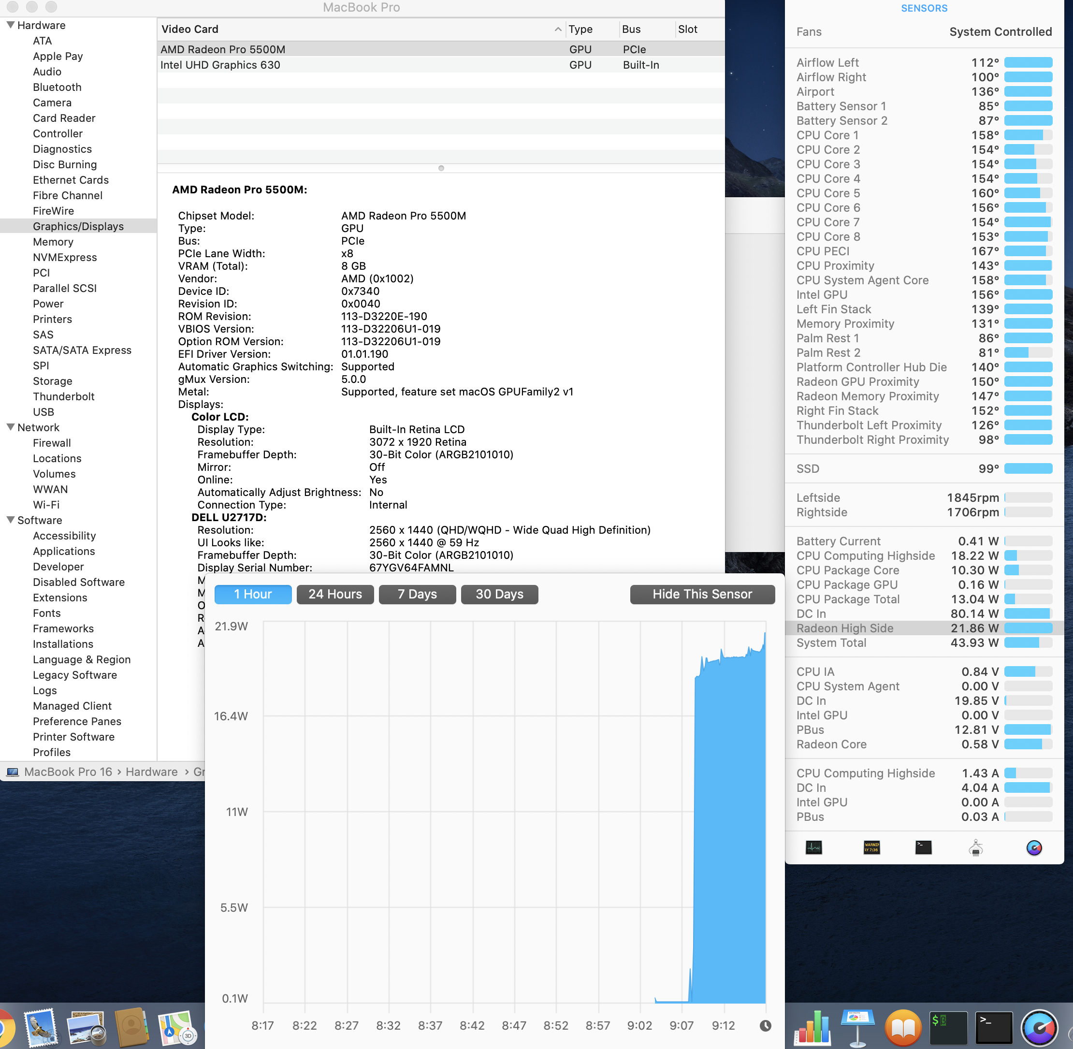Screen dimensions: 1073x1049
Task: Collapse the Network section triangle
Action: tap(10, 427)
